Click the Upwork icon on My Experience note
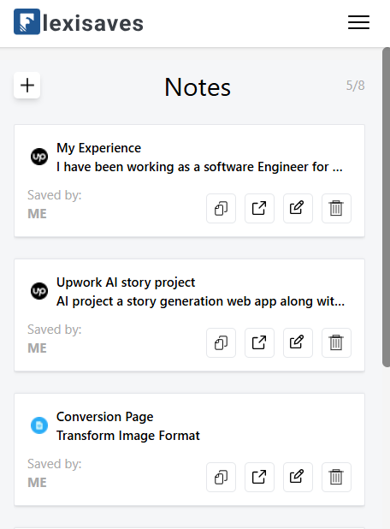390x529 pixels. coord(39,157)
